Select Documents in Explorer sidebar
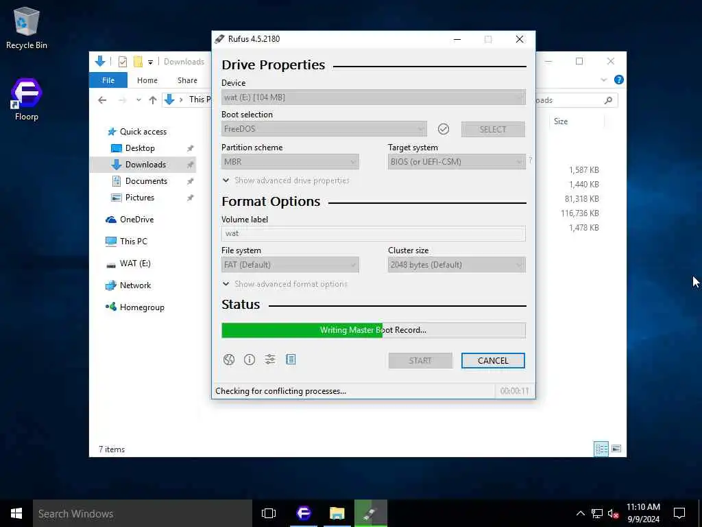 (139, 181)
